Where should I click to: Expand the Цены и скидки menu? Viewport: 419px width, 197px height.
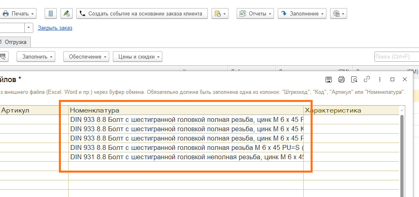tap(137, 56)
